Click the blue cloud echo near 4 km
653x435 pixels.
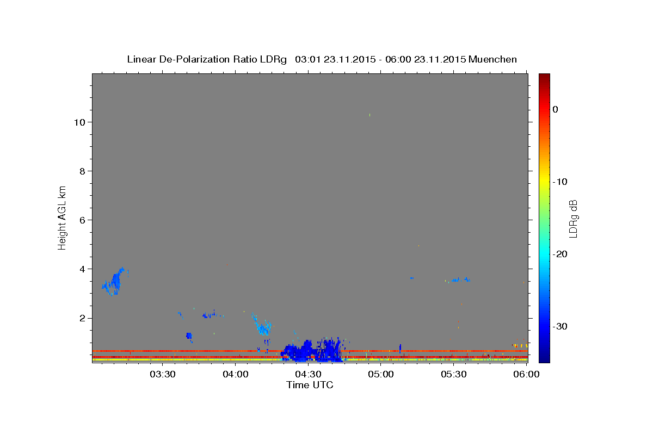[x=114, y=282]
